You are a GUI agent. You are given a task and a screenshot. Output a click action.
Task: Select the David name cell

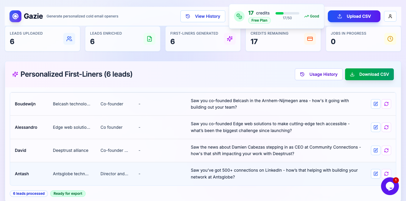pyautogui.click(x=21, y=150)
